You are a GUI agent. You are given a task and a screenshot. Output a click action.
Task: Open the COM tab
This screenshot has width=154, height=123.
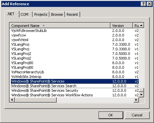pyautogui.click(x=26, y=14)
